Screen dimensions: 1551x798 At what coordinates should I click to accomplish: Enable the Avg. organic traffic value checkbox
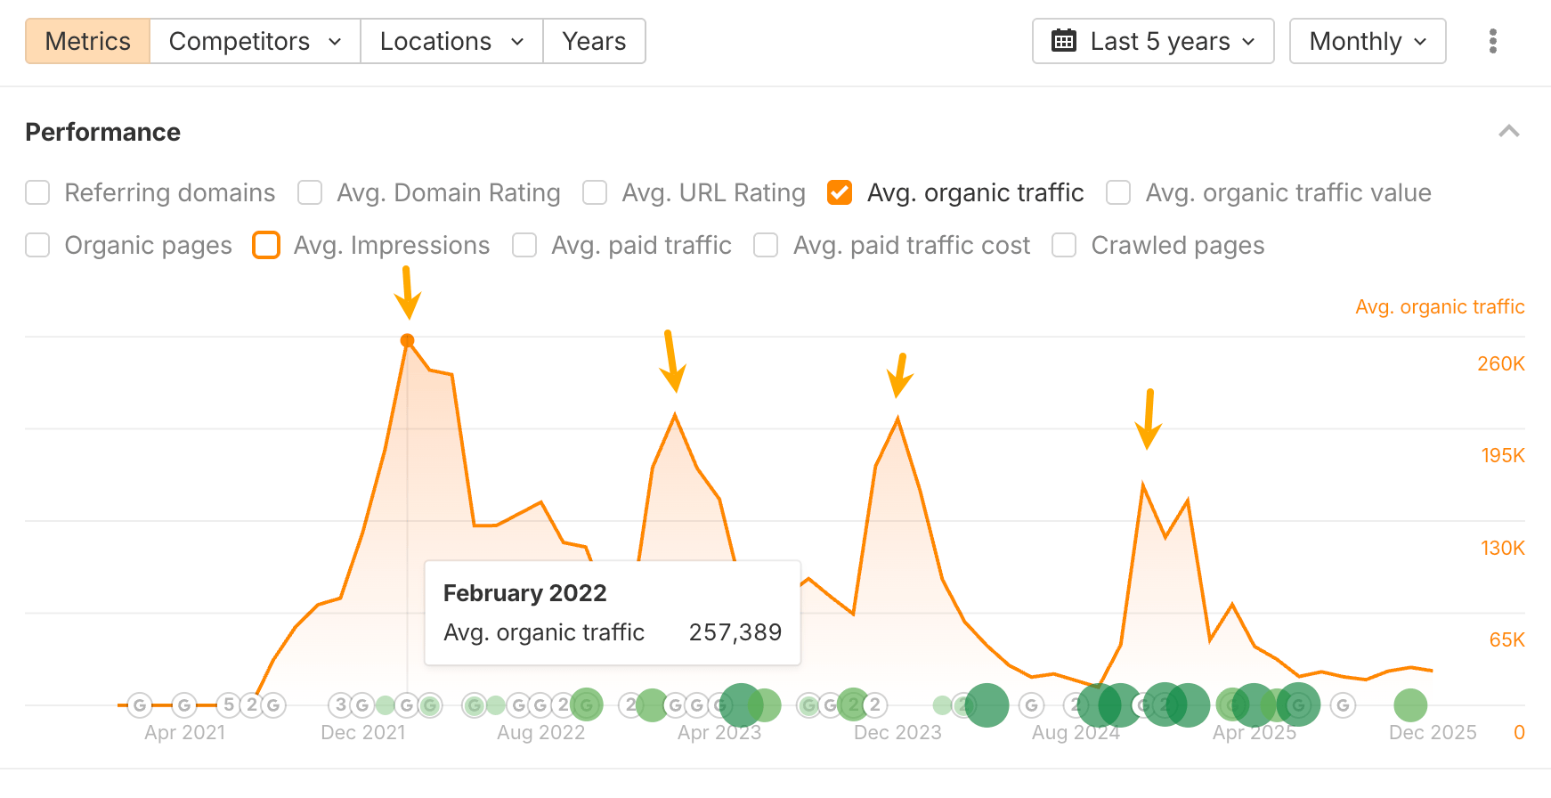pyautogui.click(x=1118, y=192)
